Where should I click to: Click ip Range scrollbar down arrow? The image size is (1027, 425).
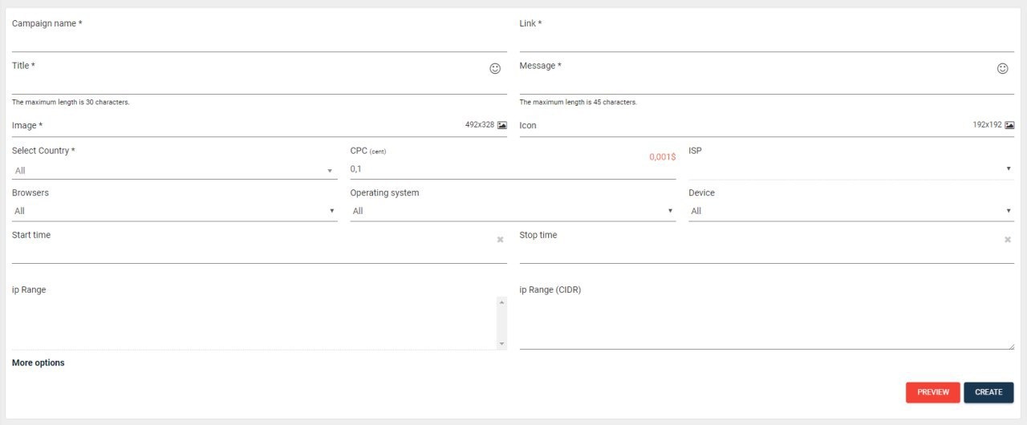[502, 344]
